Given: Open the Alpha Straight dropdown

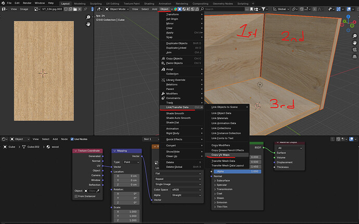Looking at the screenshot, I should tap(186, 195).
